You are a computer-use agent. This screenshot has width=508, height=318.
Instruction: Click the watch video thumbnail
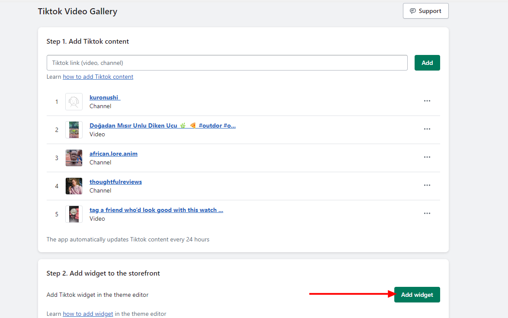point(74,214)
